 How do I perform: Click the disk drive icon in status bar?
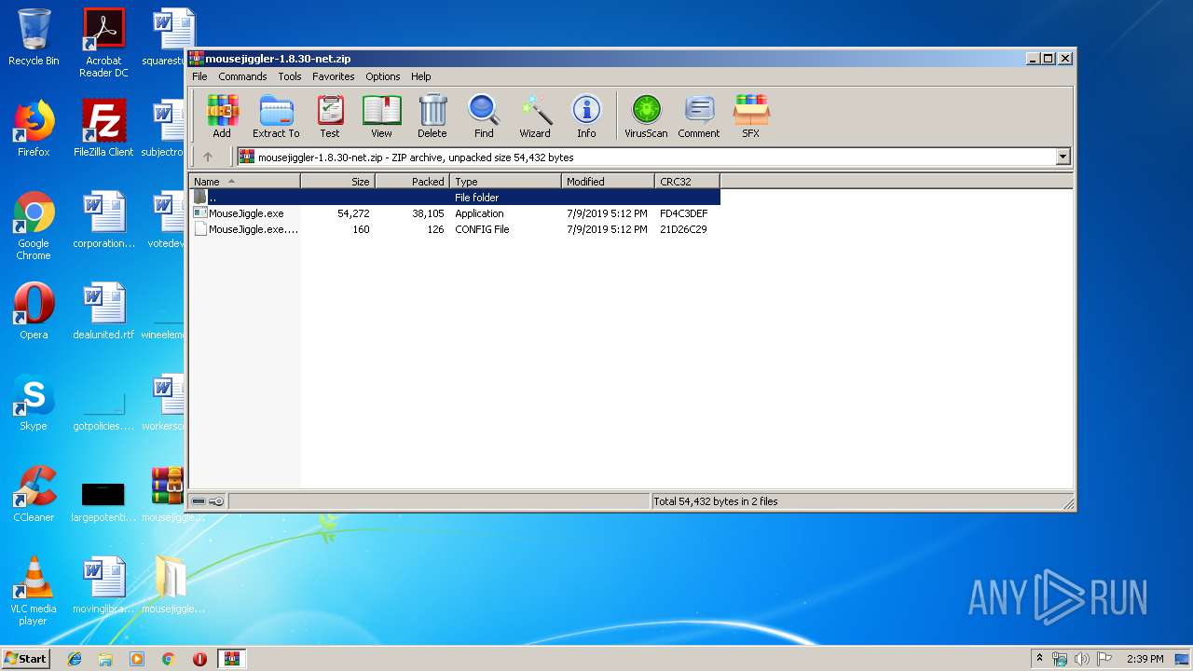(x=199, y=501)
